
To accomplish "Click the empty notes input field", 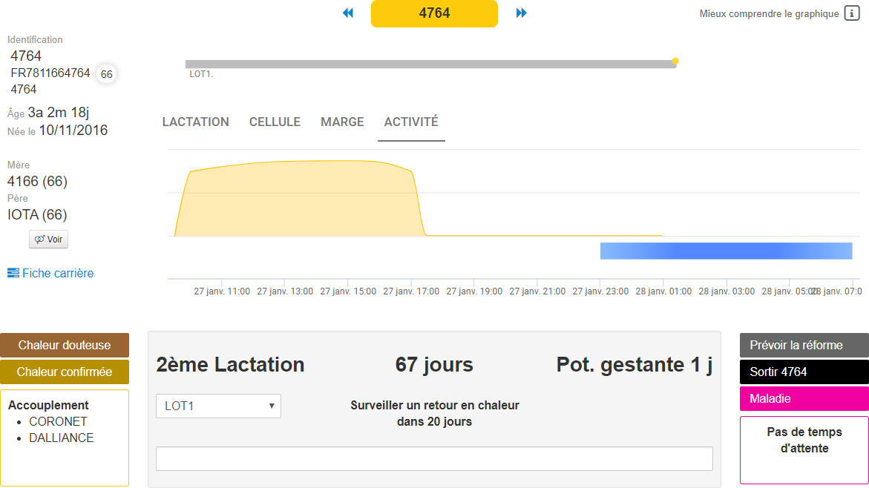I will (434, 458).
